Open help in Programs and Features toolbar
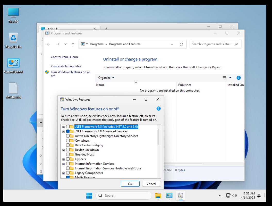 pyautogui.click(x=239, y=78)
